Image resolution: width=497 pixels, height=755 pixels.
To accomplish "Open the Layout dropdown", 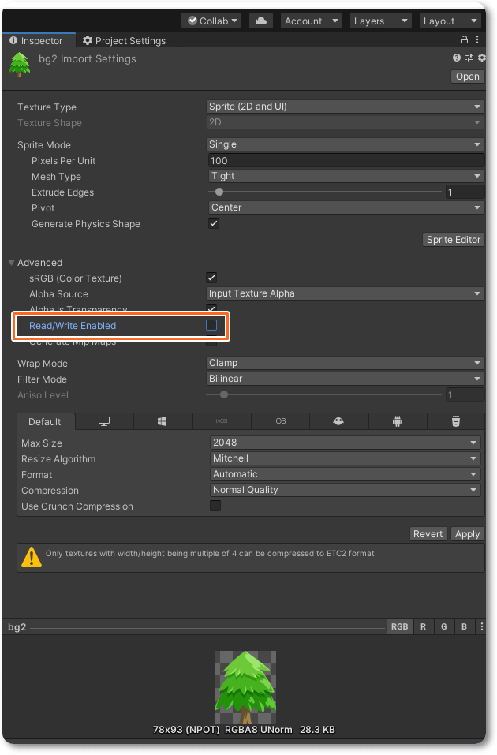I will [x=450, y=21].
